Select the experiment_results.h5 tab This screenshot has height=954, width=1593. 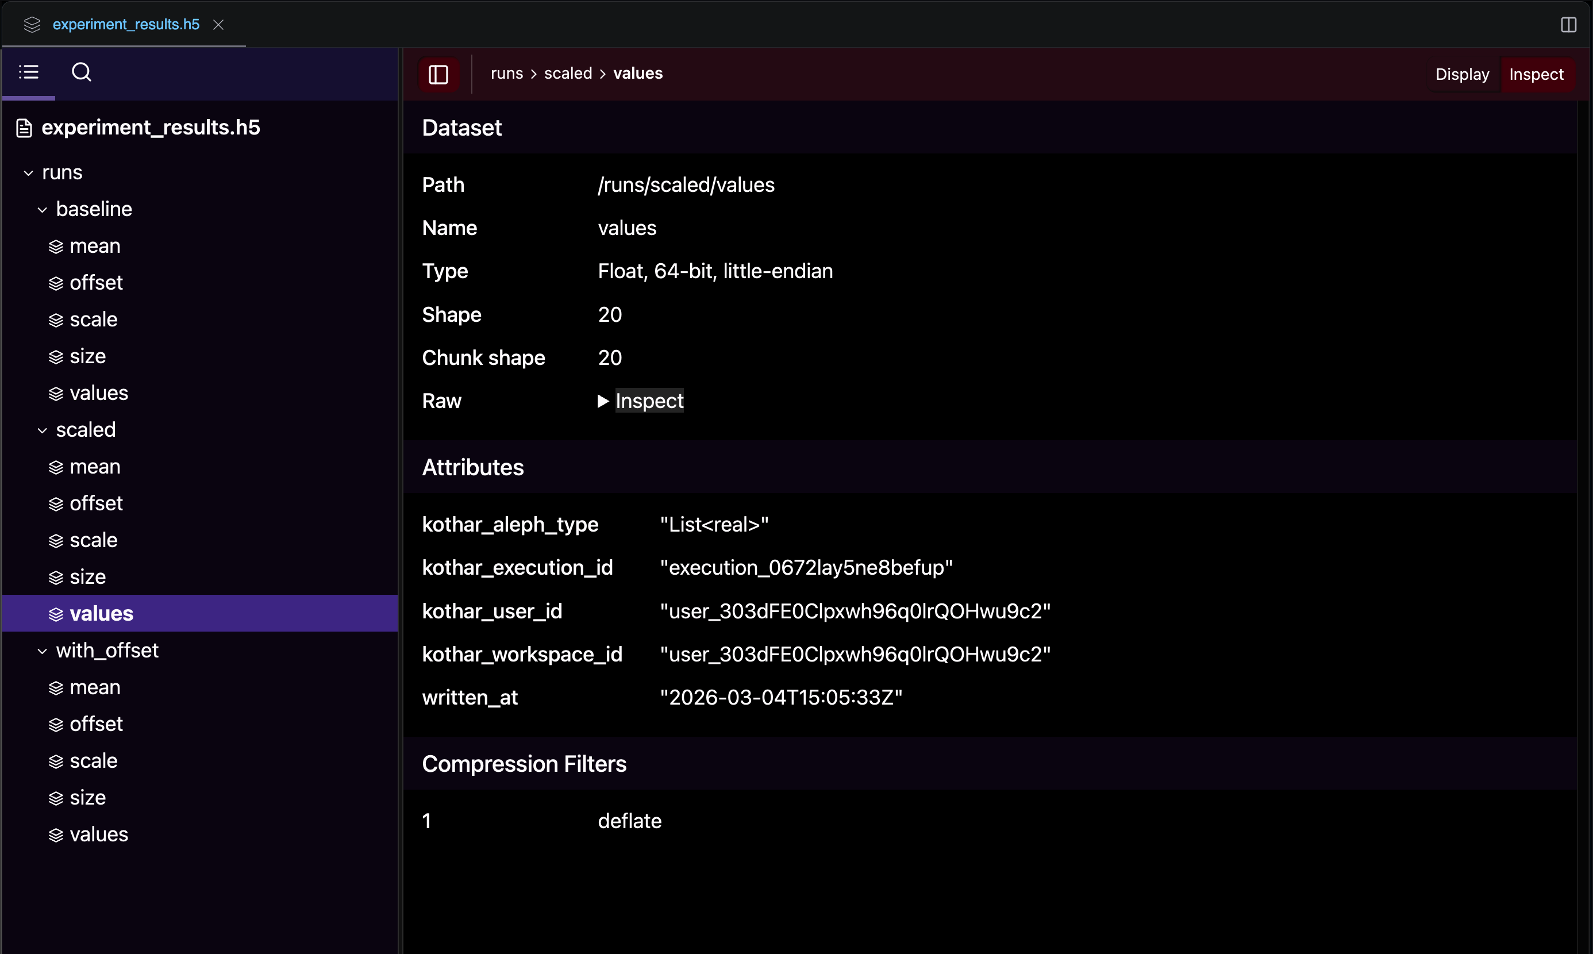(125, 25)
